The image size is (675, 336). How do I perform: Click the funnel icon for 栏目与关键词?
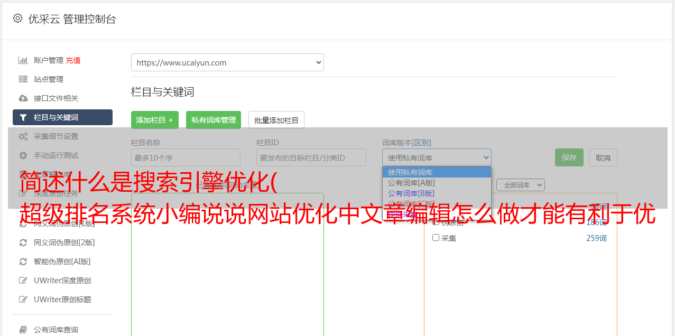[23, 117]
